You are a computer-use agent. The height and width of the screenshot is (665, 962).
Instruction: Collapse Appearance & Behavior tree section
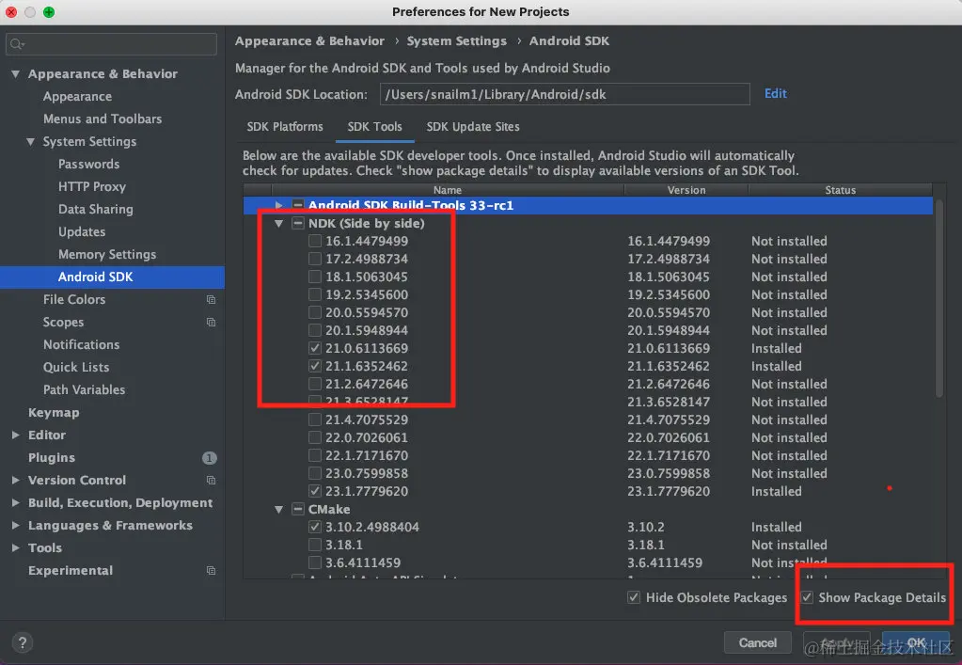pyautogui.click(x=15, y=73)
